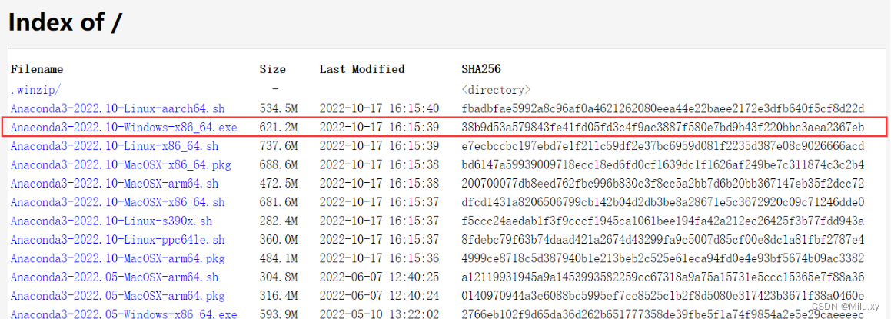The width and height of the screenshot is (891, 319).
Task: Click the Last Modified column header
Action: coord(362,69)
